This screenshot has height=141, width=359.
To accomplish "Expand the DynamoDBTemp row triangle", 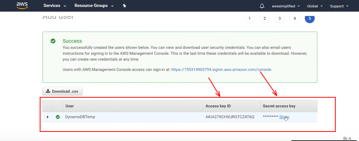I will (x=48, y=117).
